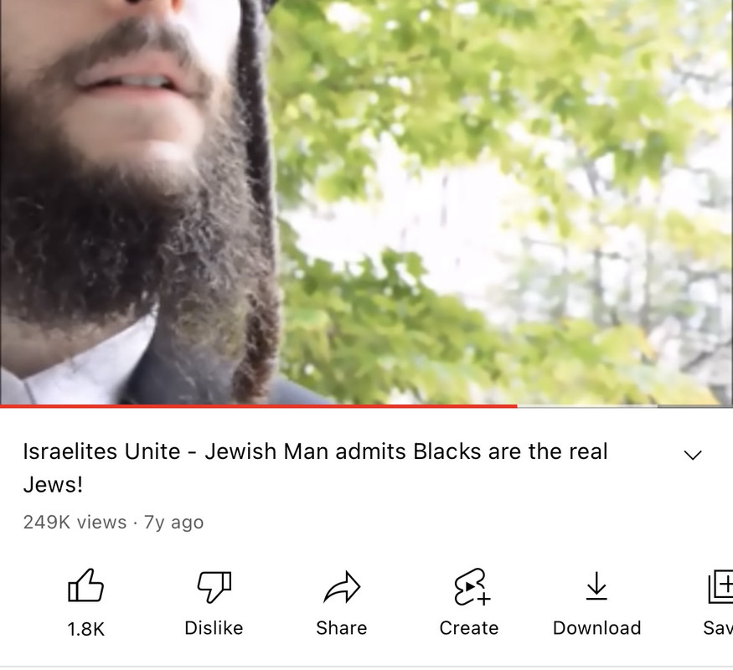Click the Download label text
This screenshot has height=670, width=733.
coord(597,628)
